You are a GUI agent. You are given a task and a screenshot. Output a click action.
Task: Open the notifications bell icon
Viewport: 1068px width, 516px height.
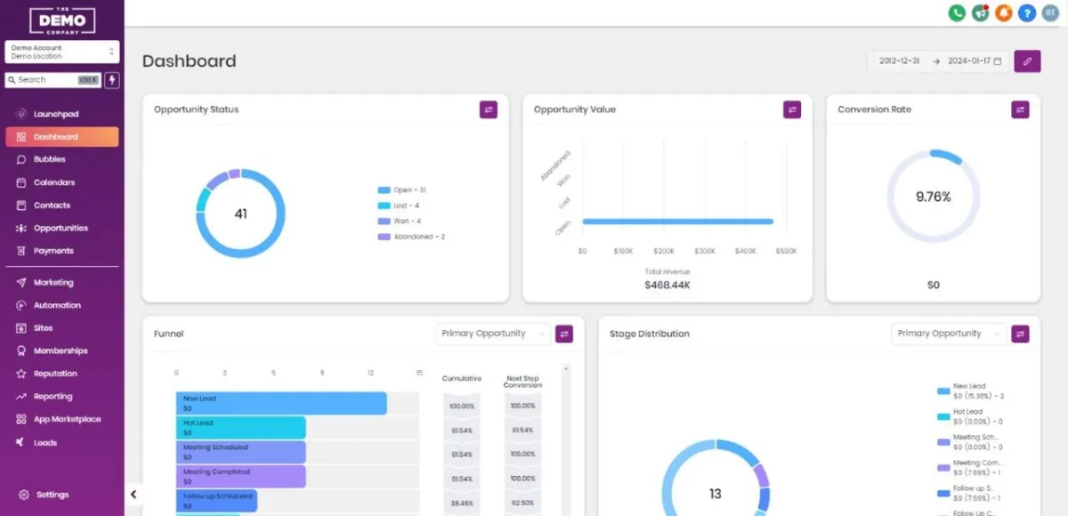tap(1004, 13)
